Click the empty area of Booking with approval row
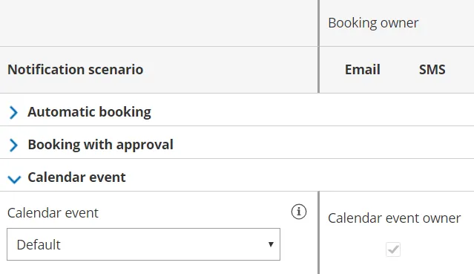Screen dimensions: 474x274 pos(323,143)
